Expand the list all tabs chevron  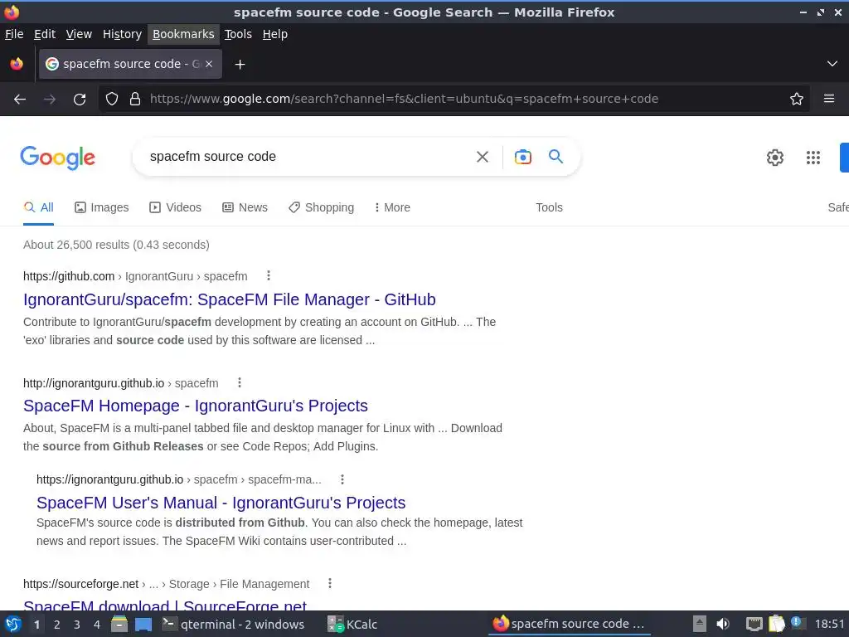[832, 64]
